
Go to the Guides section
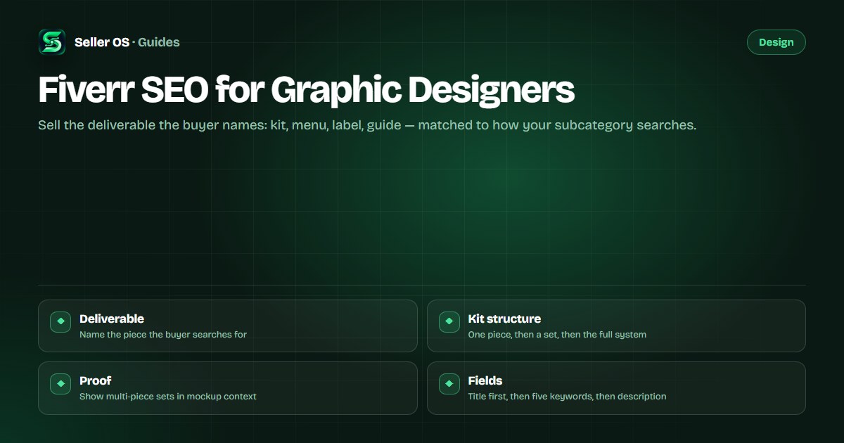159,42
